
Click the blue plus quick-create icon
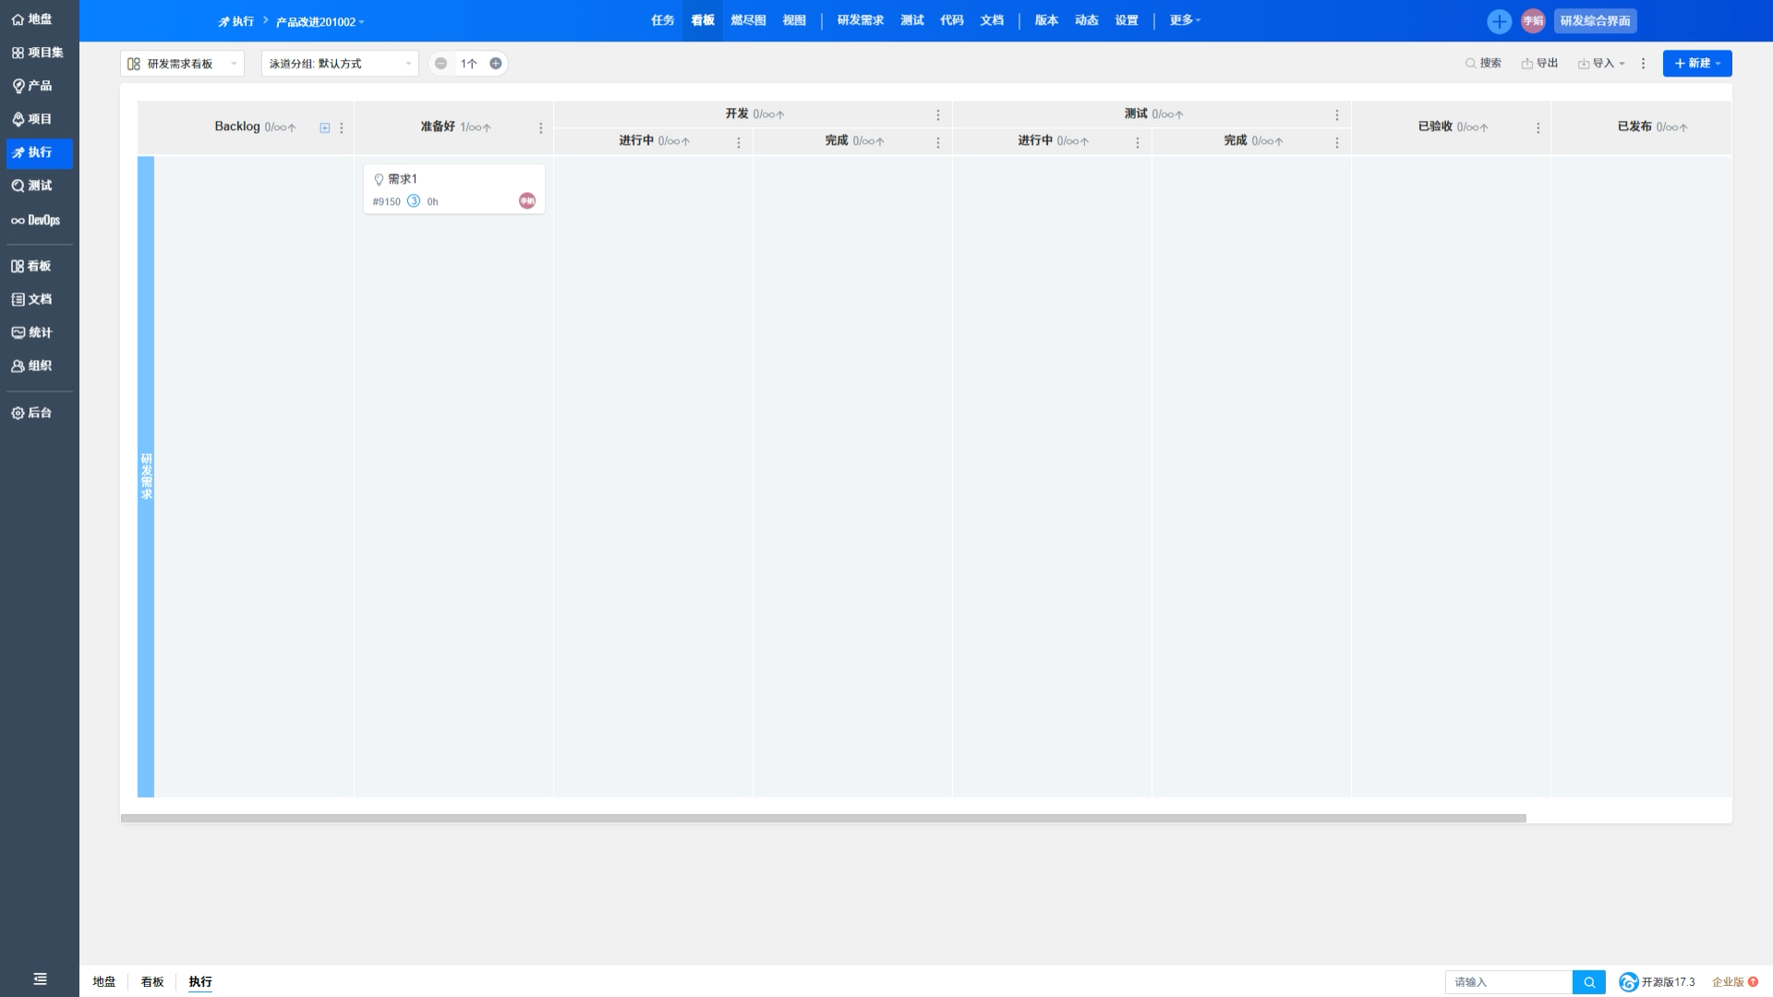(1499, 21)
